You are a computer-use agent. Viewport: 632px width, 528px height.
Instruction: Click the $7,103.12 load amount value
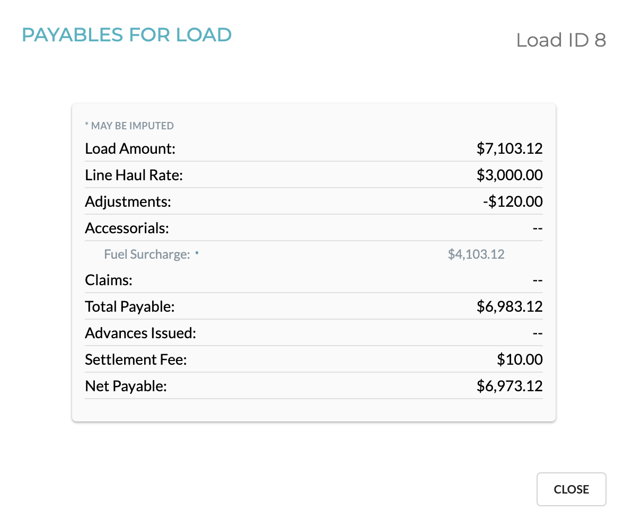coord(510,149)
